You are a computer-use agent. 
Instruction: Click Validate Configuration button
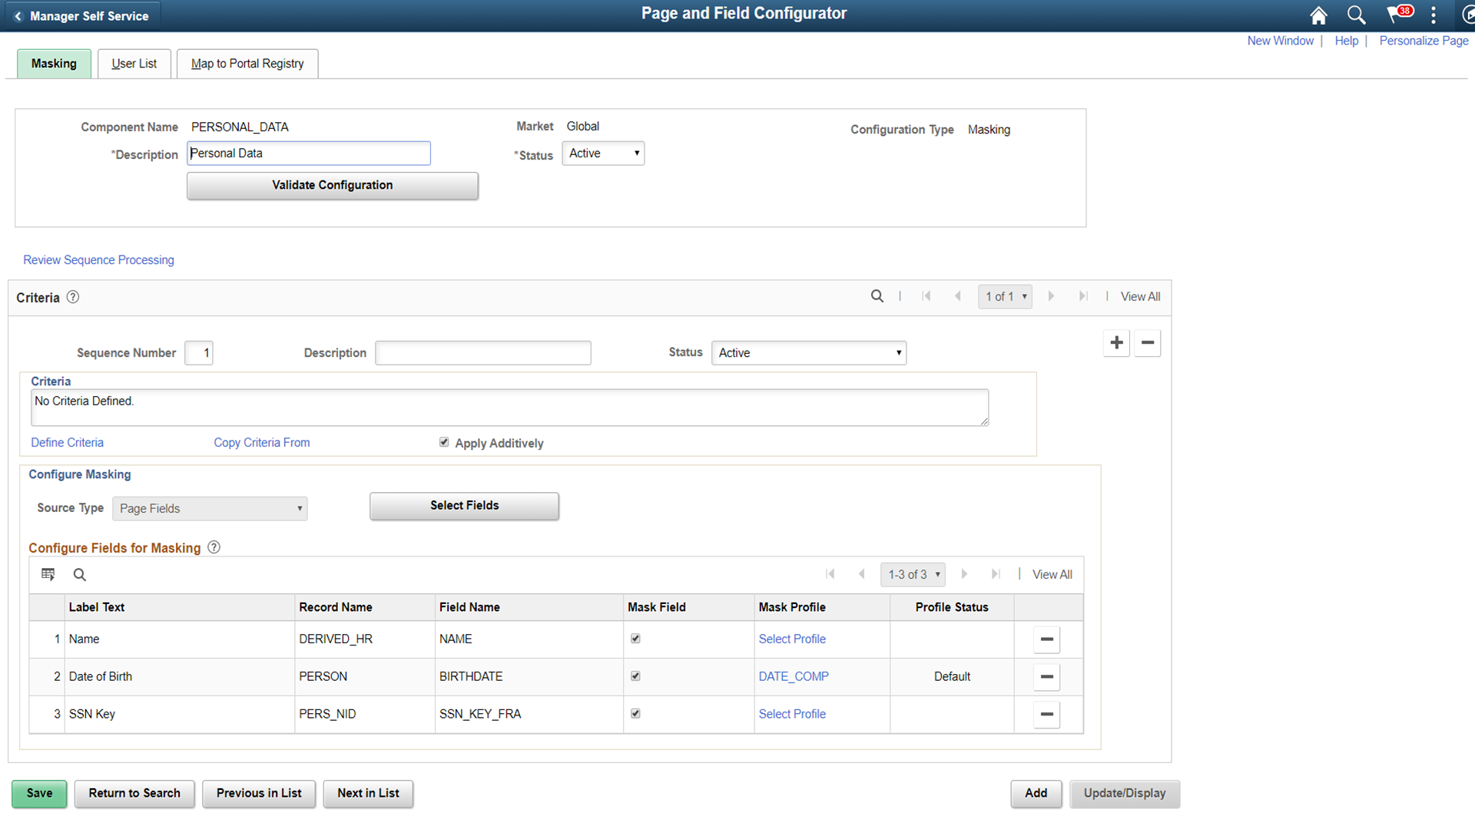[333, 186]
